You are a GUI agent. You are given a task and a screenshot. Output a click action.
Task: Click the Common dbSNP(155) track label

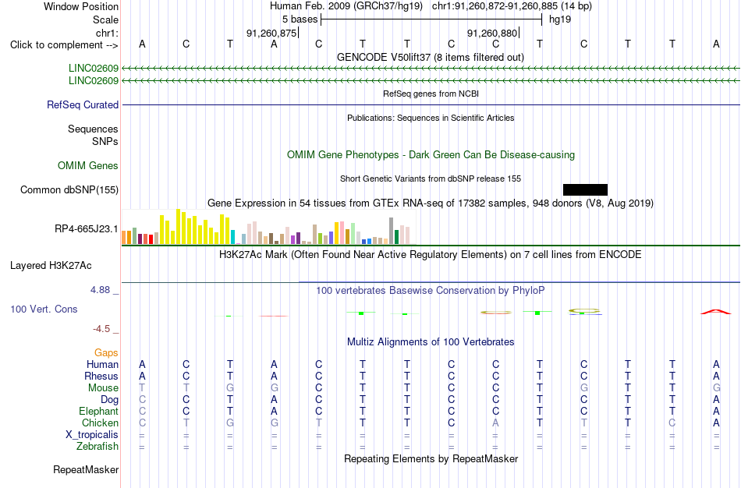[x=69, y=190]
